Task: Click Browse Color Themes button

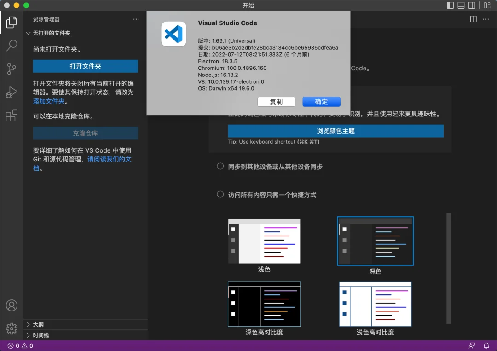Action: point(335,131)
